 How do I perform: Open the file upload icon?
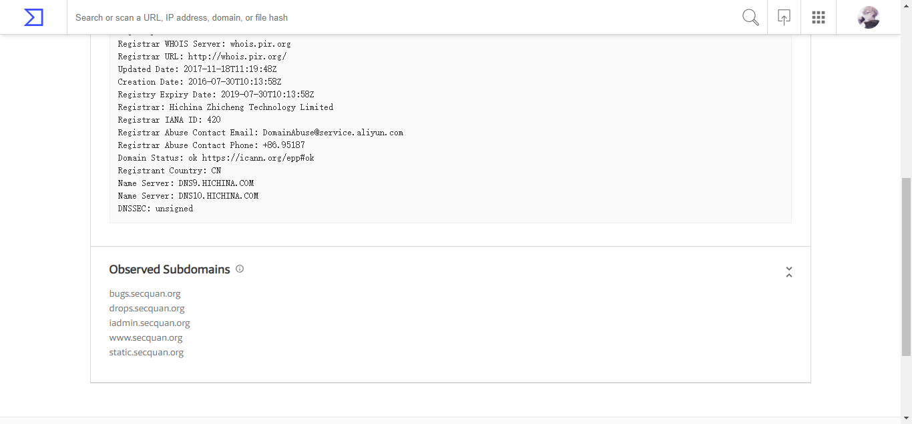pos(784,17)
